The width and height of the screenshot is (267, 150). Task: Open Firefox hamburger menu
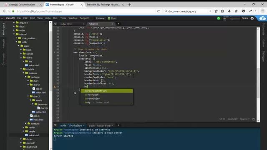(x=263, y=11)
